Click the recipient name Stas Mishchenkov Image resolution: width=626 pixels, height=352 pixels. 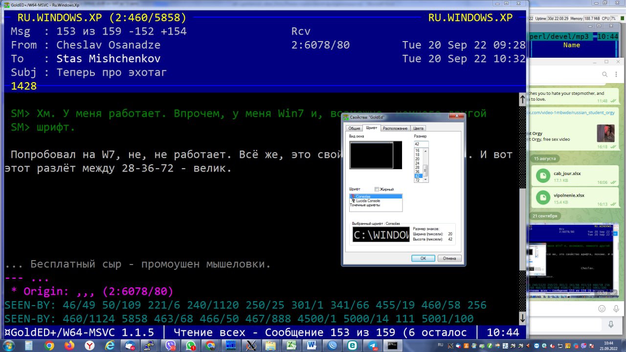(109, 59)
